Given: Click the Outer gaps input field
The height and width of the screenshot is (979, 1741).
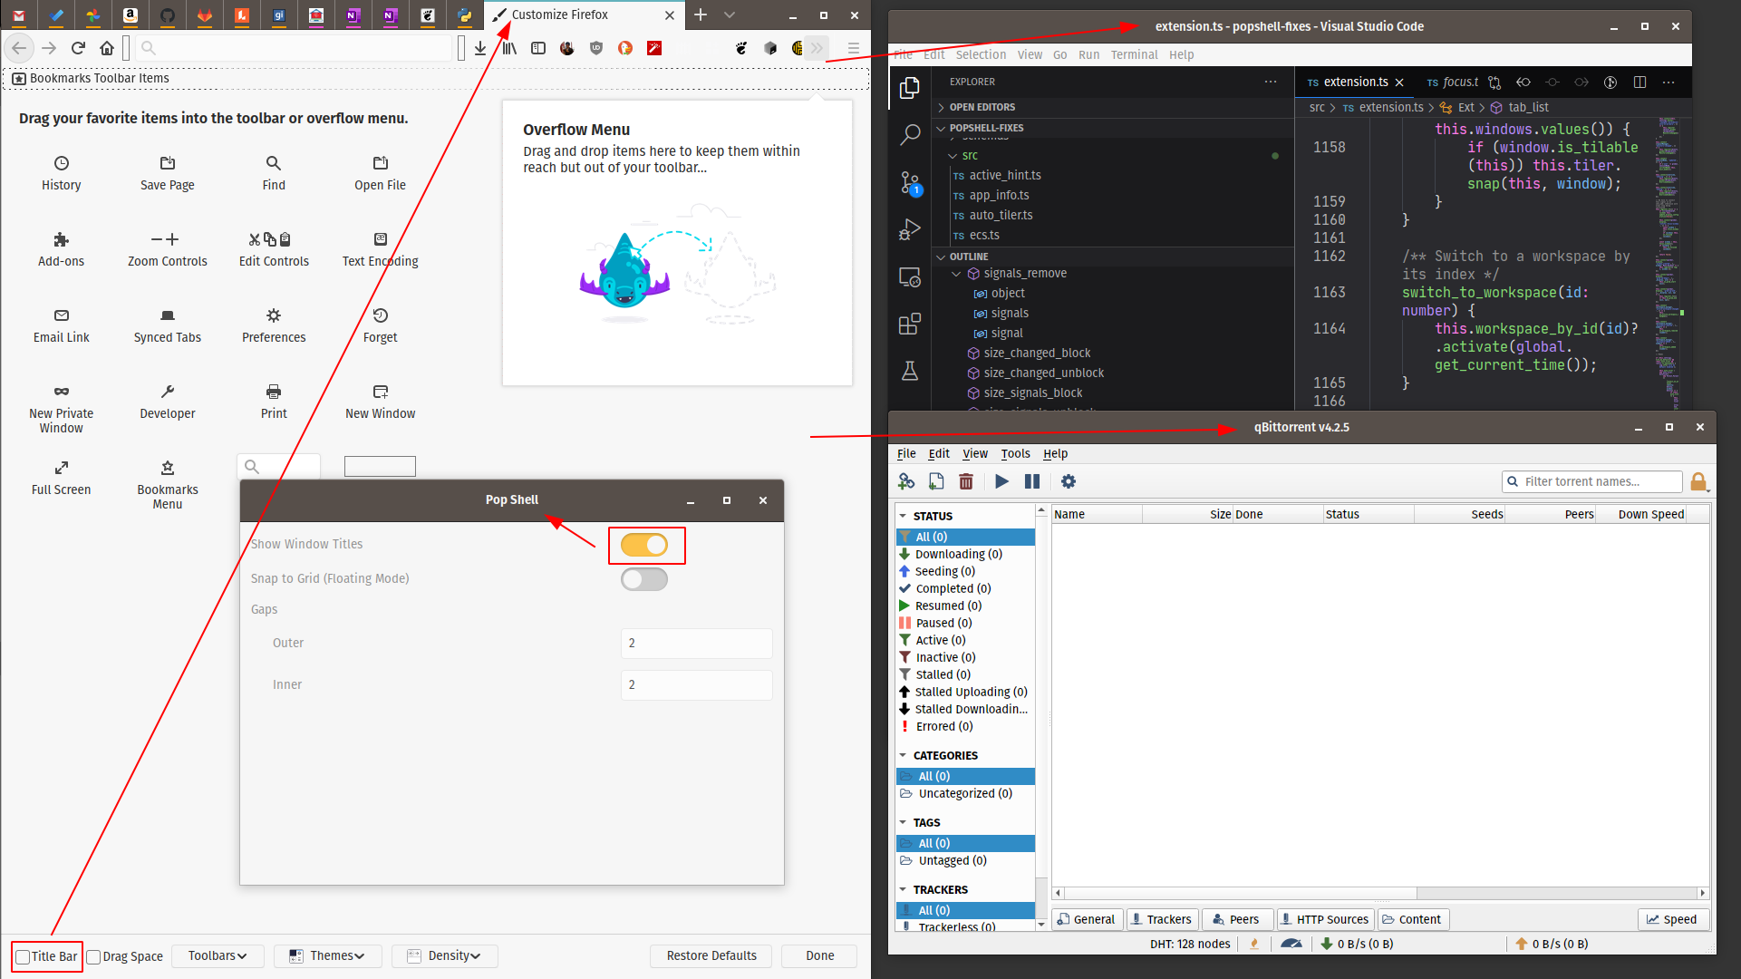Looking at the screenshot, I should point(696,644).
